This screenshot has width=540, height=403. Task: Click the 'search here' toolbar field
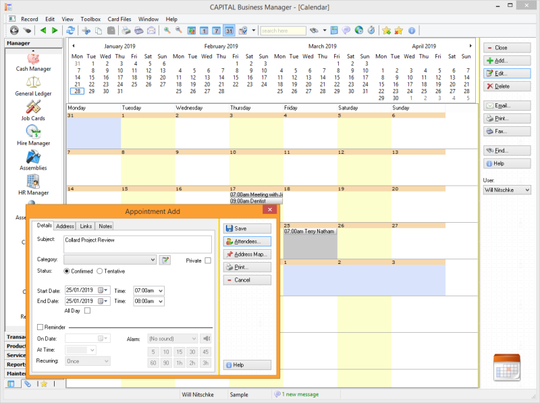pos(283,30)
